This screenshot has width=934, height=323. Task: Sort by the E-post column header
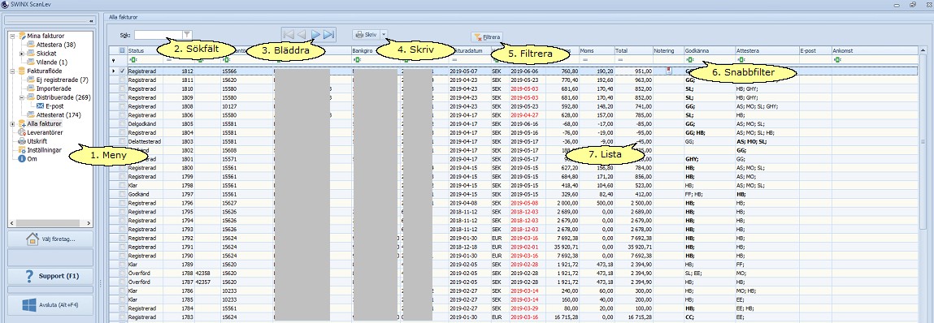pos(815,51)
